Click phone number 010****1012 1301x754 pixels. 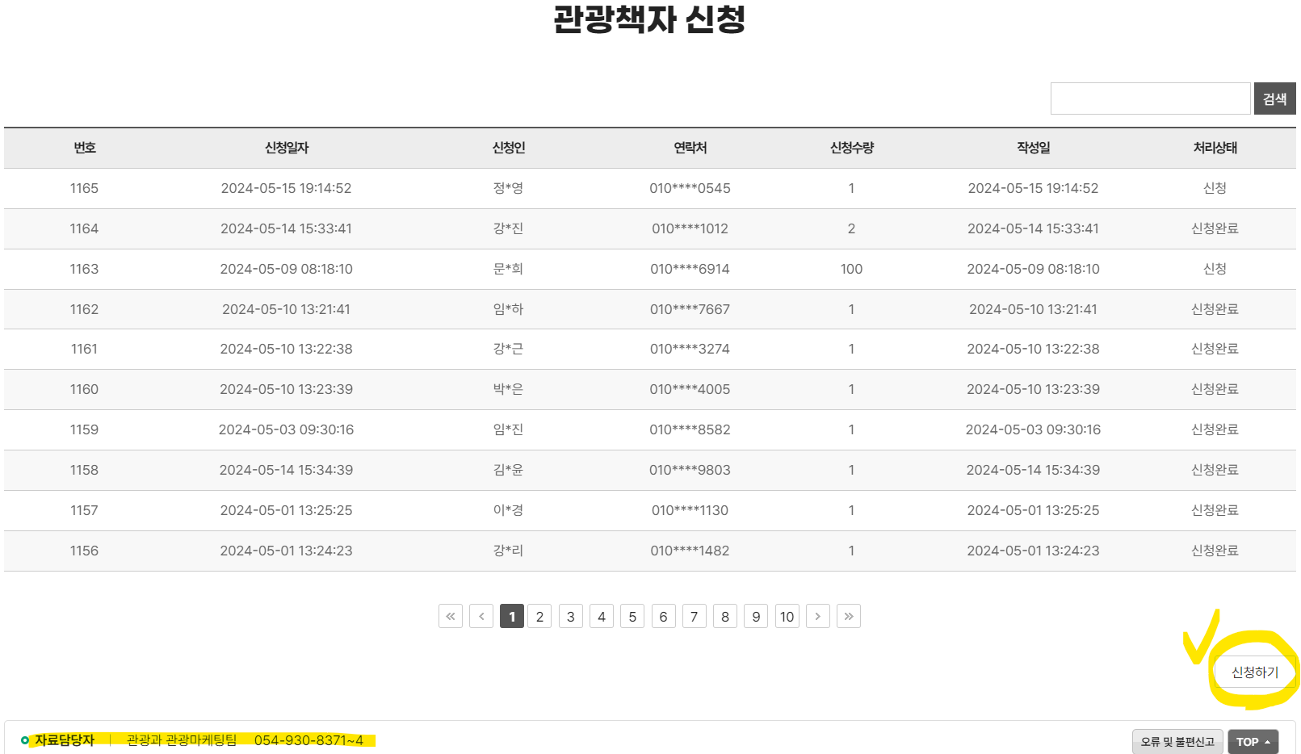point(690,228)
